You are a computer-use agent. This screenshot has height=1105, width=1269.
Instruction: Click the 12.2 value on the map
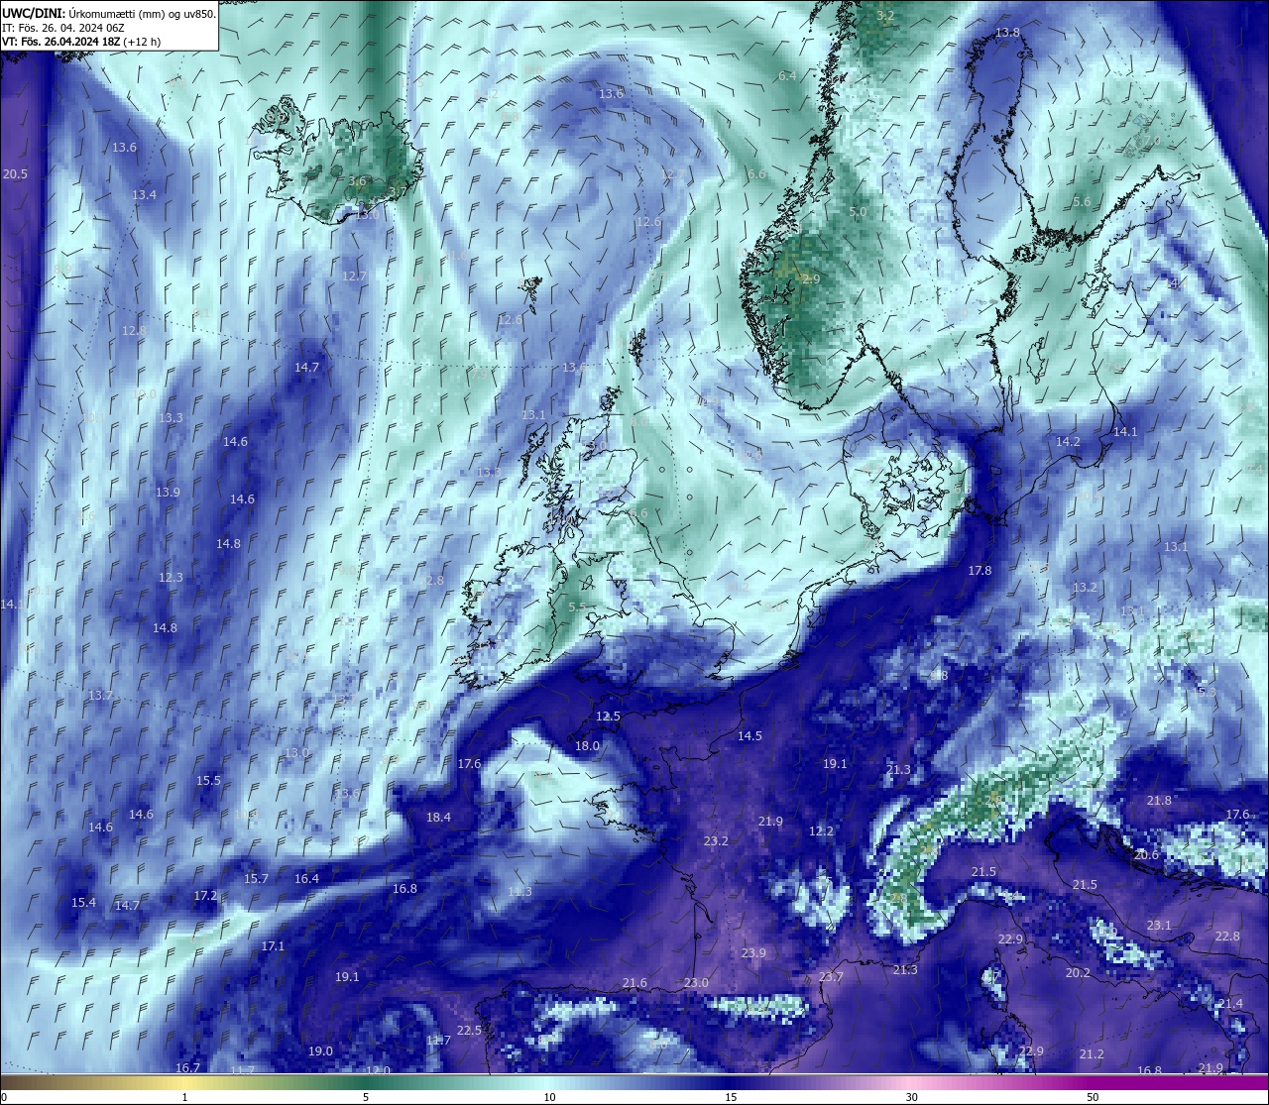coord(821,831)
